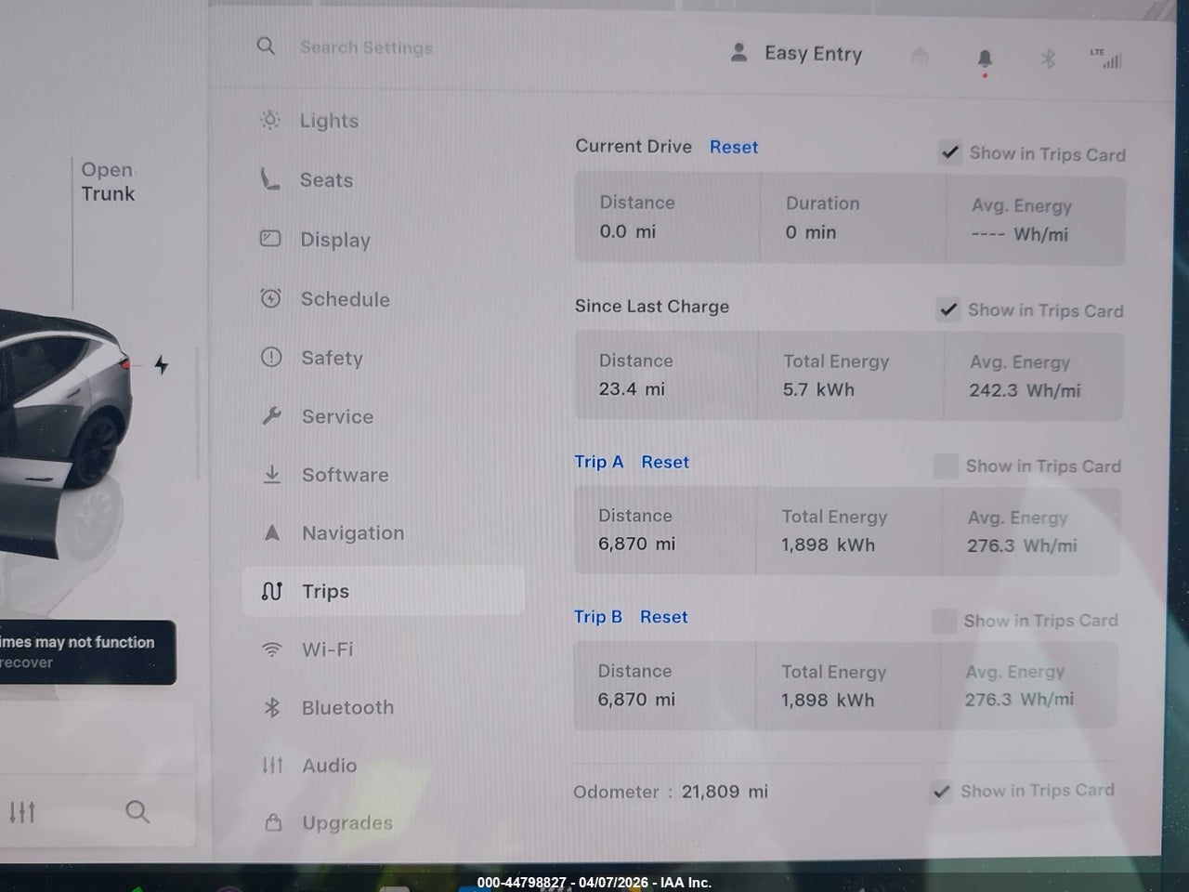
Task: Click the Trip B label
Action: (598, 617)
